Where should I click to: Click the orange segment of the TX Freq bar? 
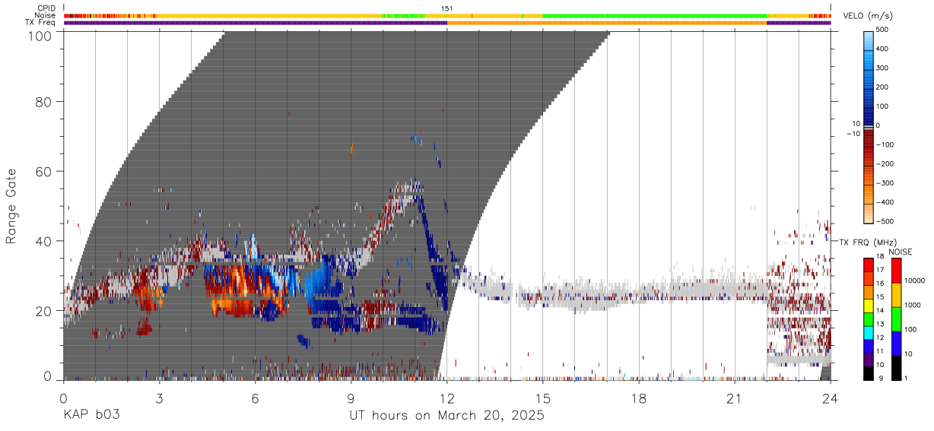pos(607,23)
